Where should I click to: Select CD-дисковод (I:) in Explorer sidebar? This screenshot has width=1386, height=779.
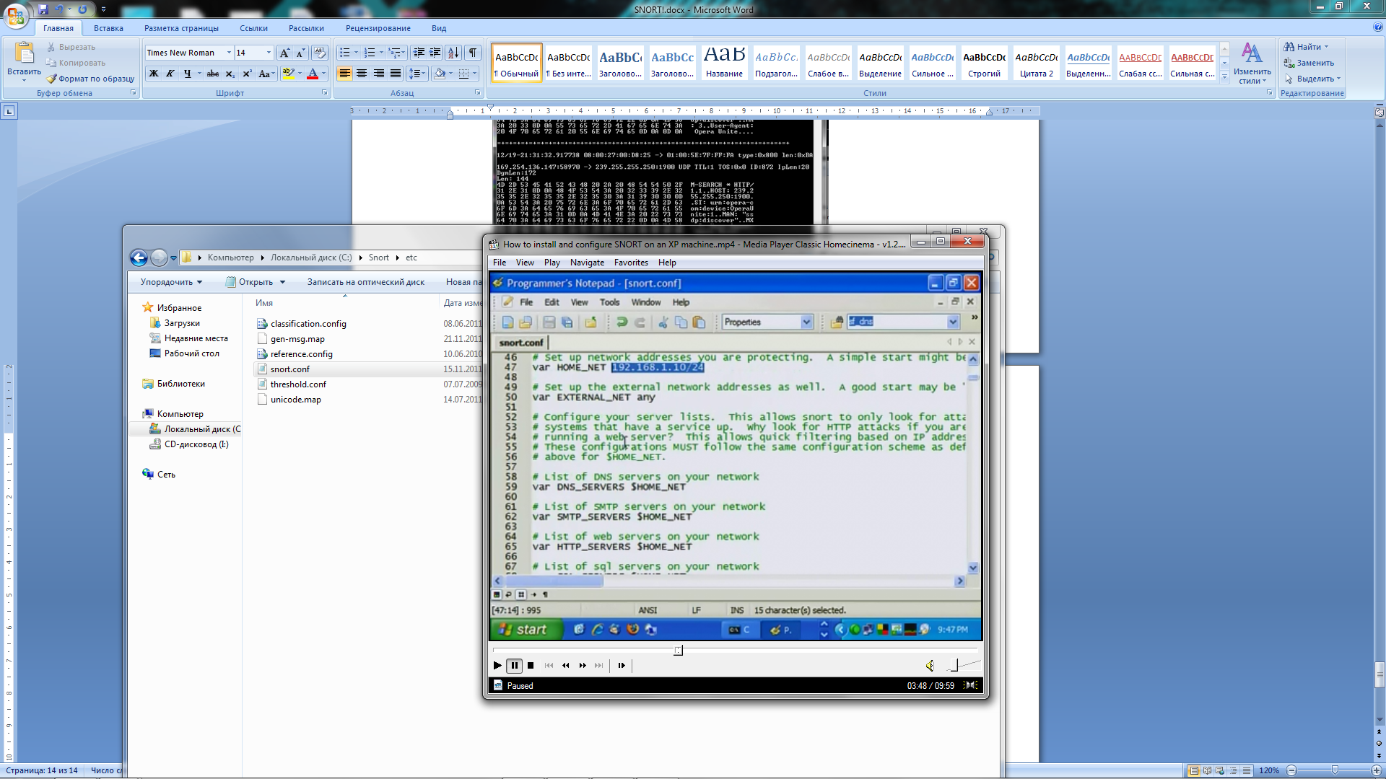pyautogui.click(x=196, y=444)
